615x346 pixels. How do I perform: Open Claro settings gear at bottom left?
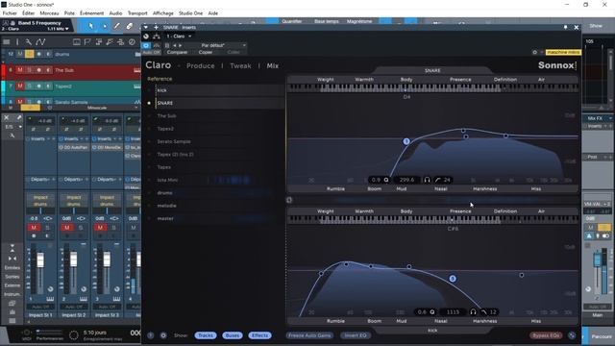click(163, 335)
